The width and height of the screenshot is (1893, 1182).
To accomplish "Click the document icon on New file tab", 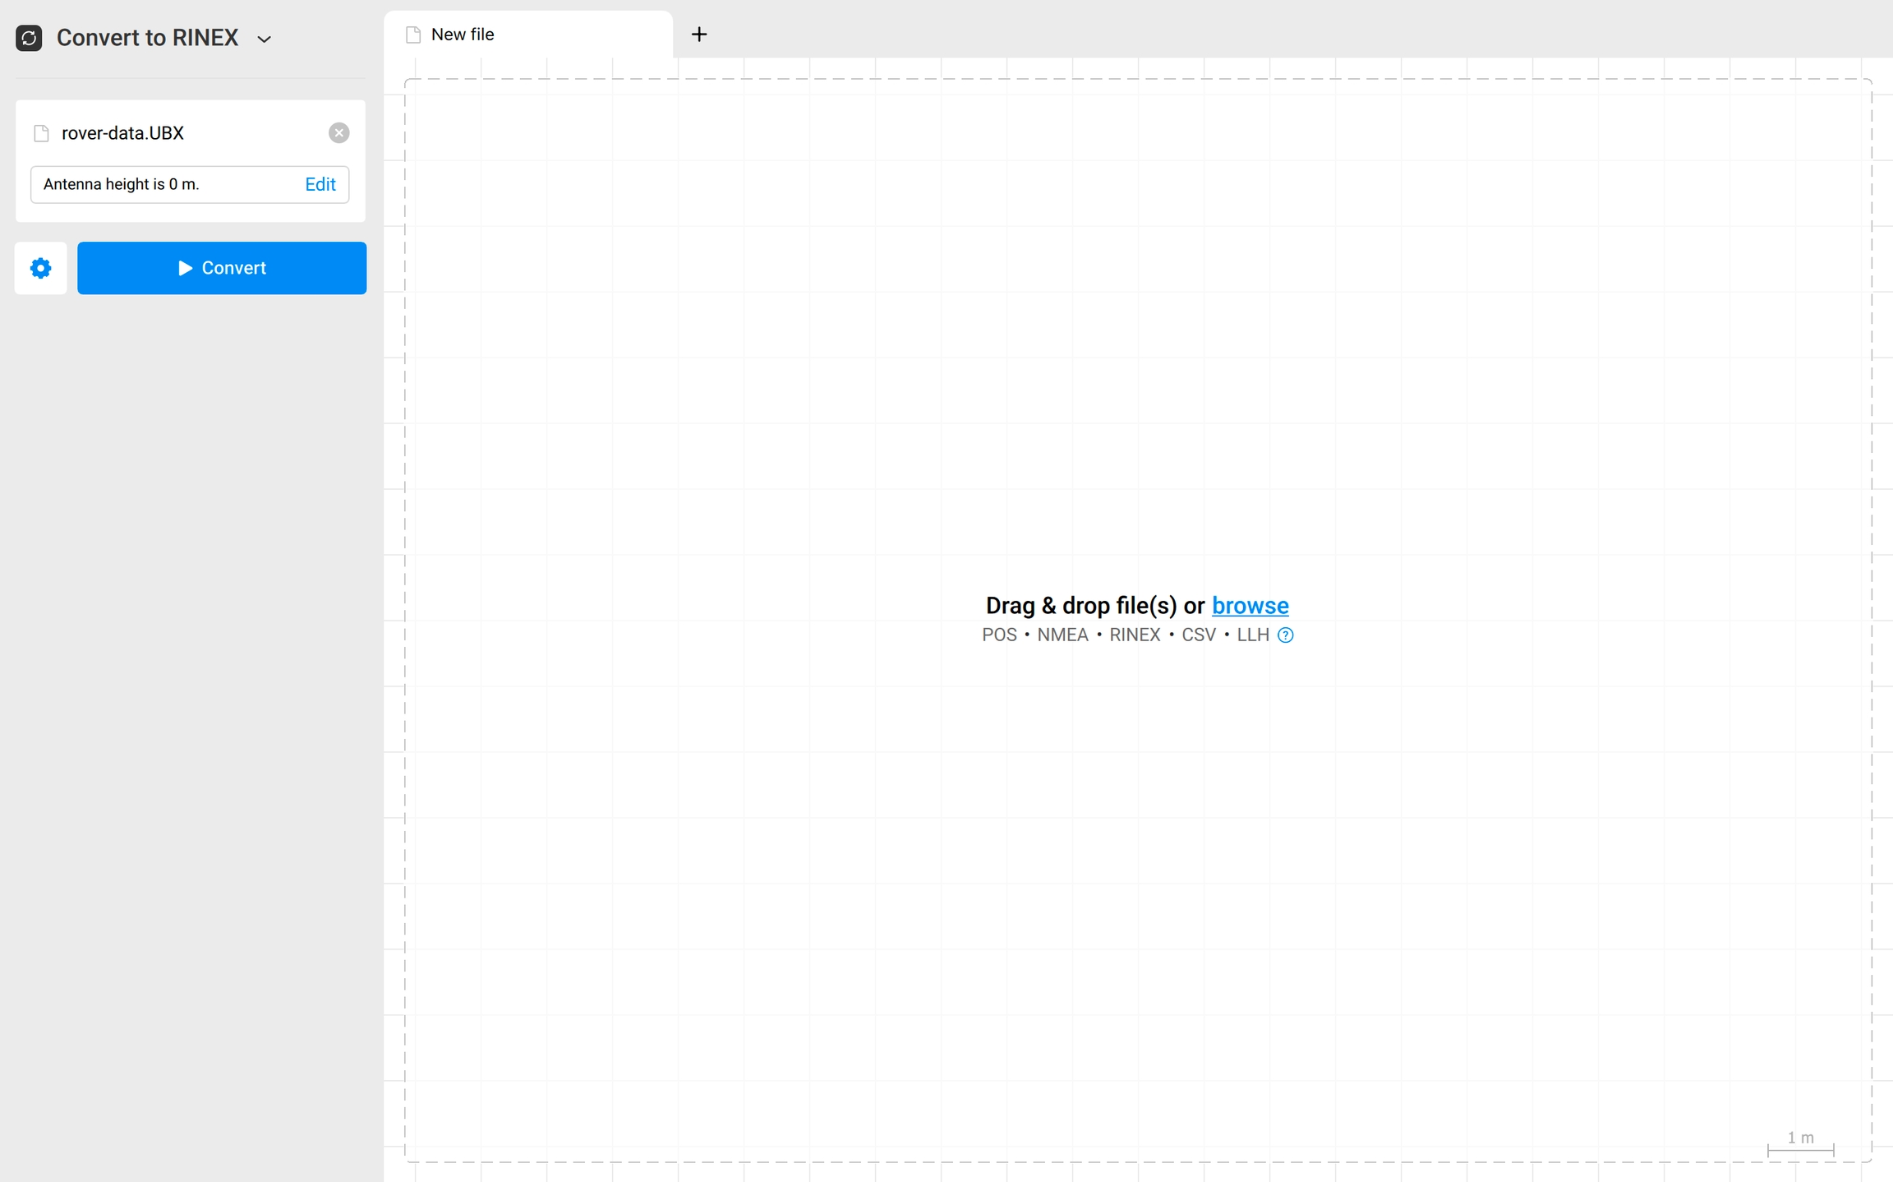I will 413,35.
